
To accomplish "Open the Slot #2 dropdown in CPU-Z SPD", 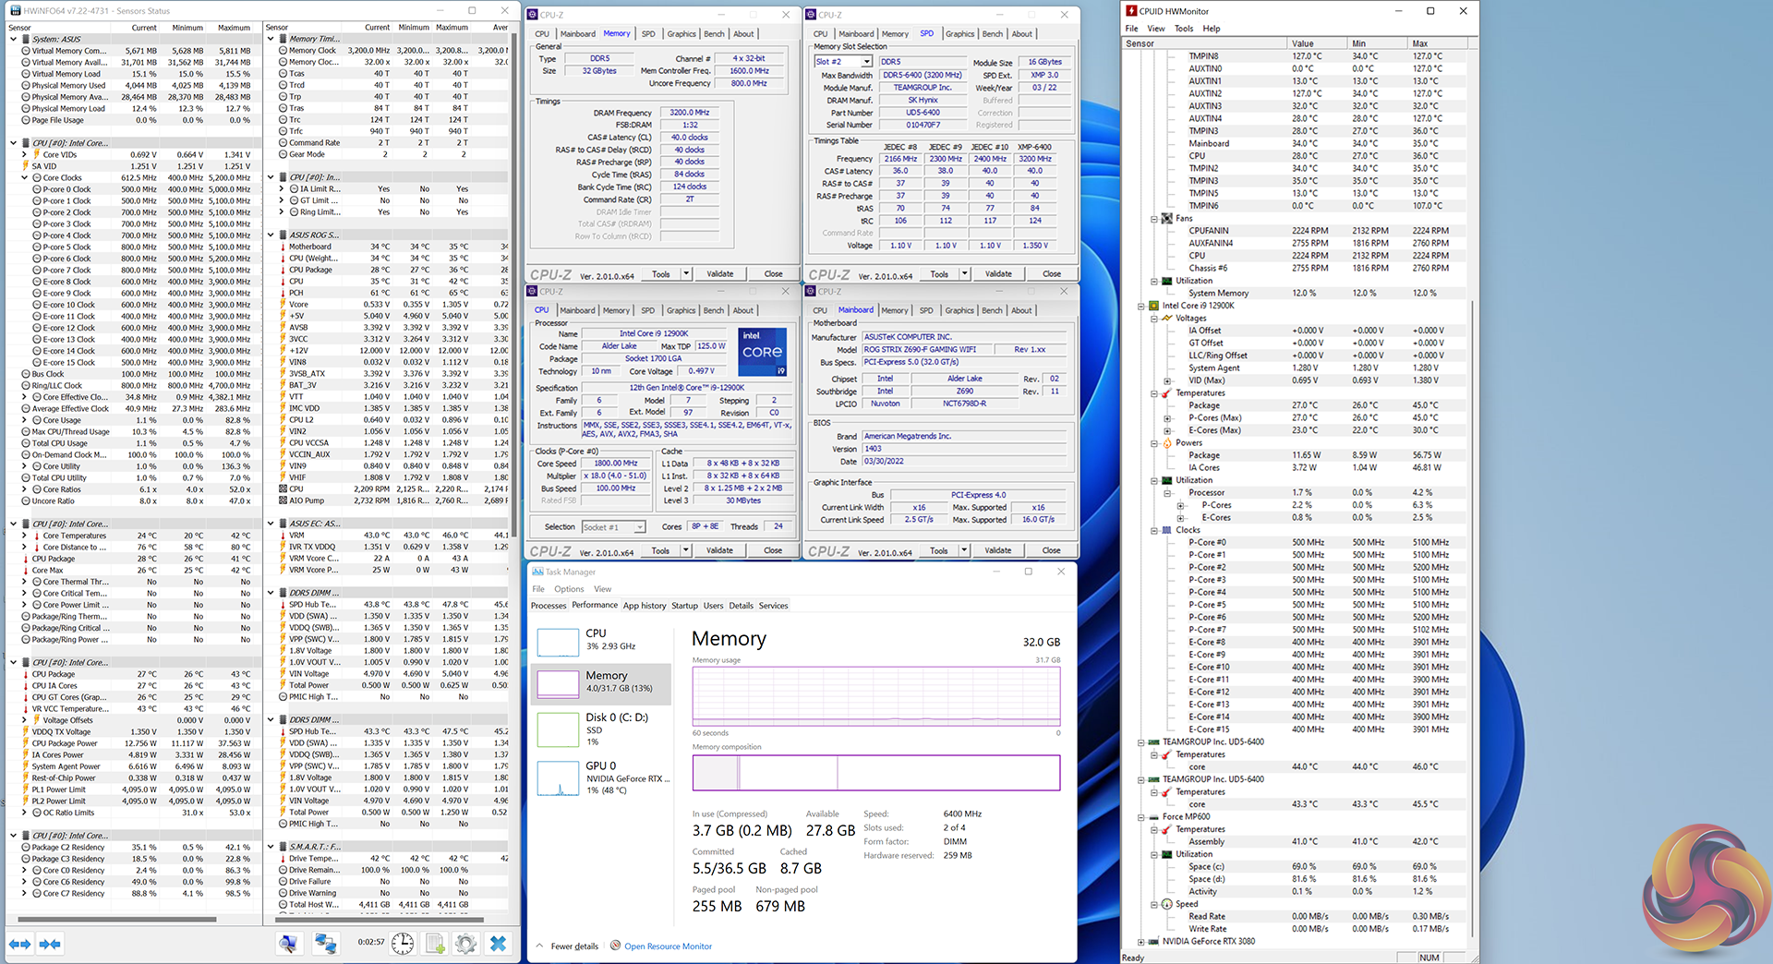I will (x=866, y=62).
